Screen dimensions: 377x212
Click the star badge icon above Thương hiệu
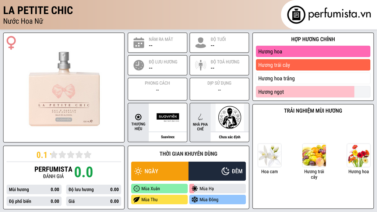point(138,117)
